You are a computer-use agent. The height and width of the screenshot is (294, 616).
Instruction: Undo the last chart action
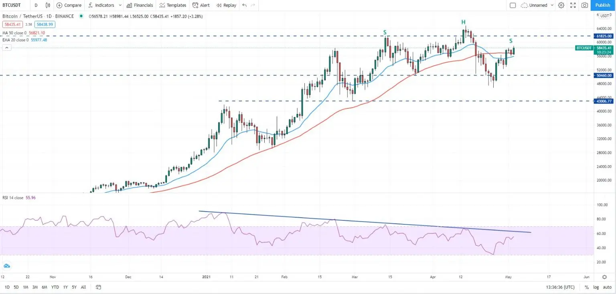click(x=244, y=5)
